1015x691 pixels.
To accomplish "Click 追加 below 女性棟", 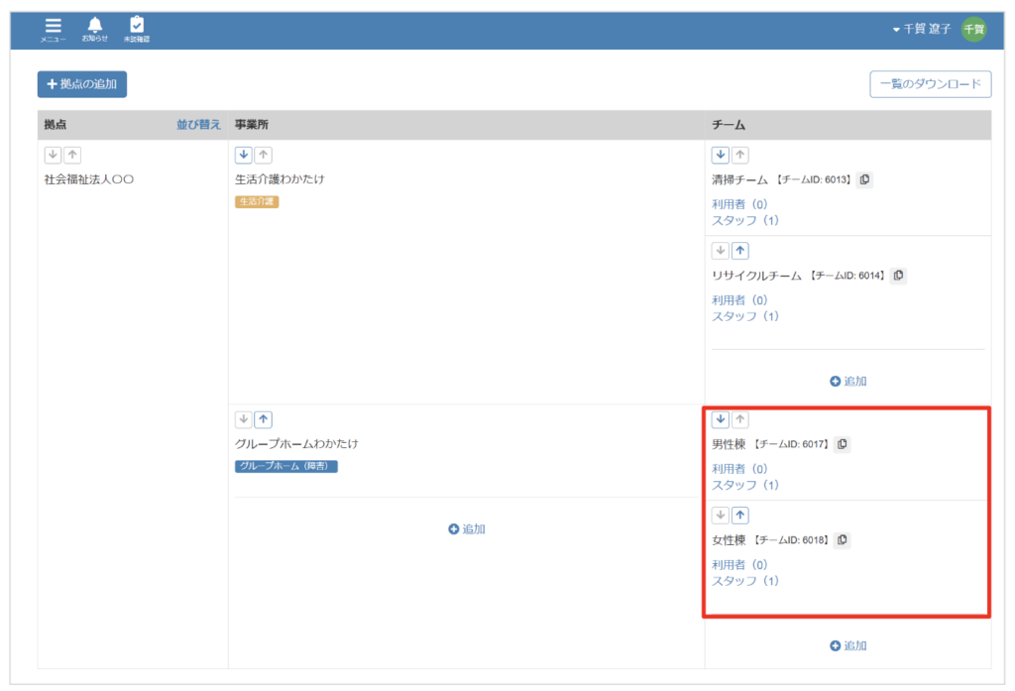I will click(848, 645).
